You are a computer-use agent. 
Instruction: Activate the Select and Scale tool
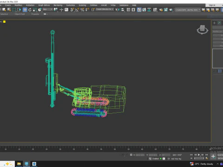(35, 10)
